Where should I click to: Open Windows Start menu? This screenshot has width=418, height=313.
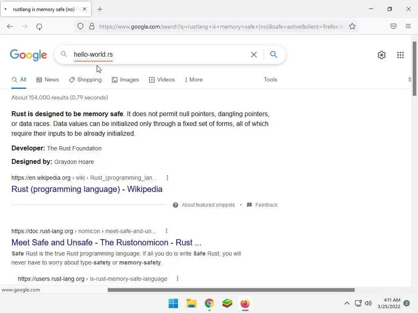[x=173, y=303]
